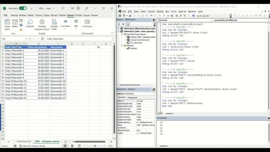This screenshot has height=152, width=270.
Task: Click the insert function fx icon
Action: pyautogui.click(x=42, y=39)
